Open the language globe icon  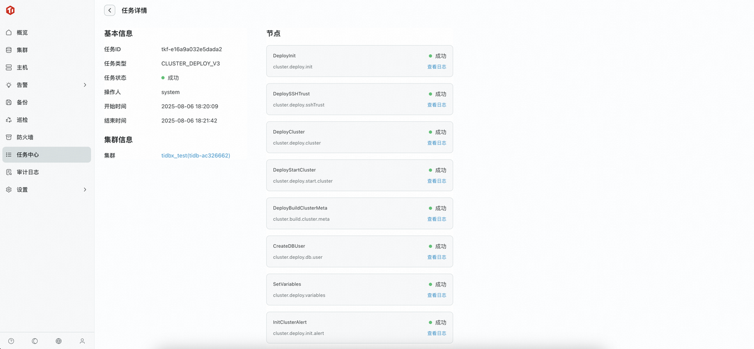[58, 341]
